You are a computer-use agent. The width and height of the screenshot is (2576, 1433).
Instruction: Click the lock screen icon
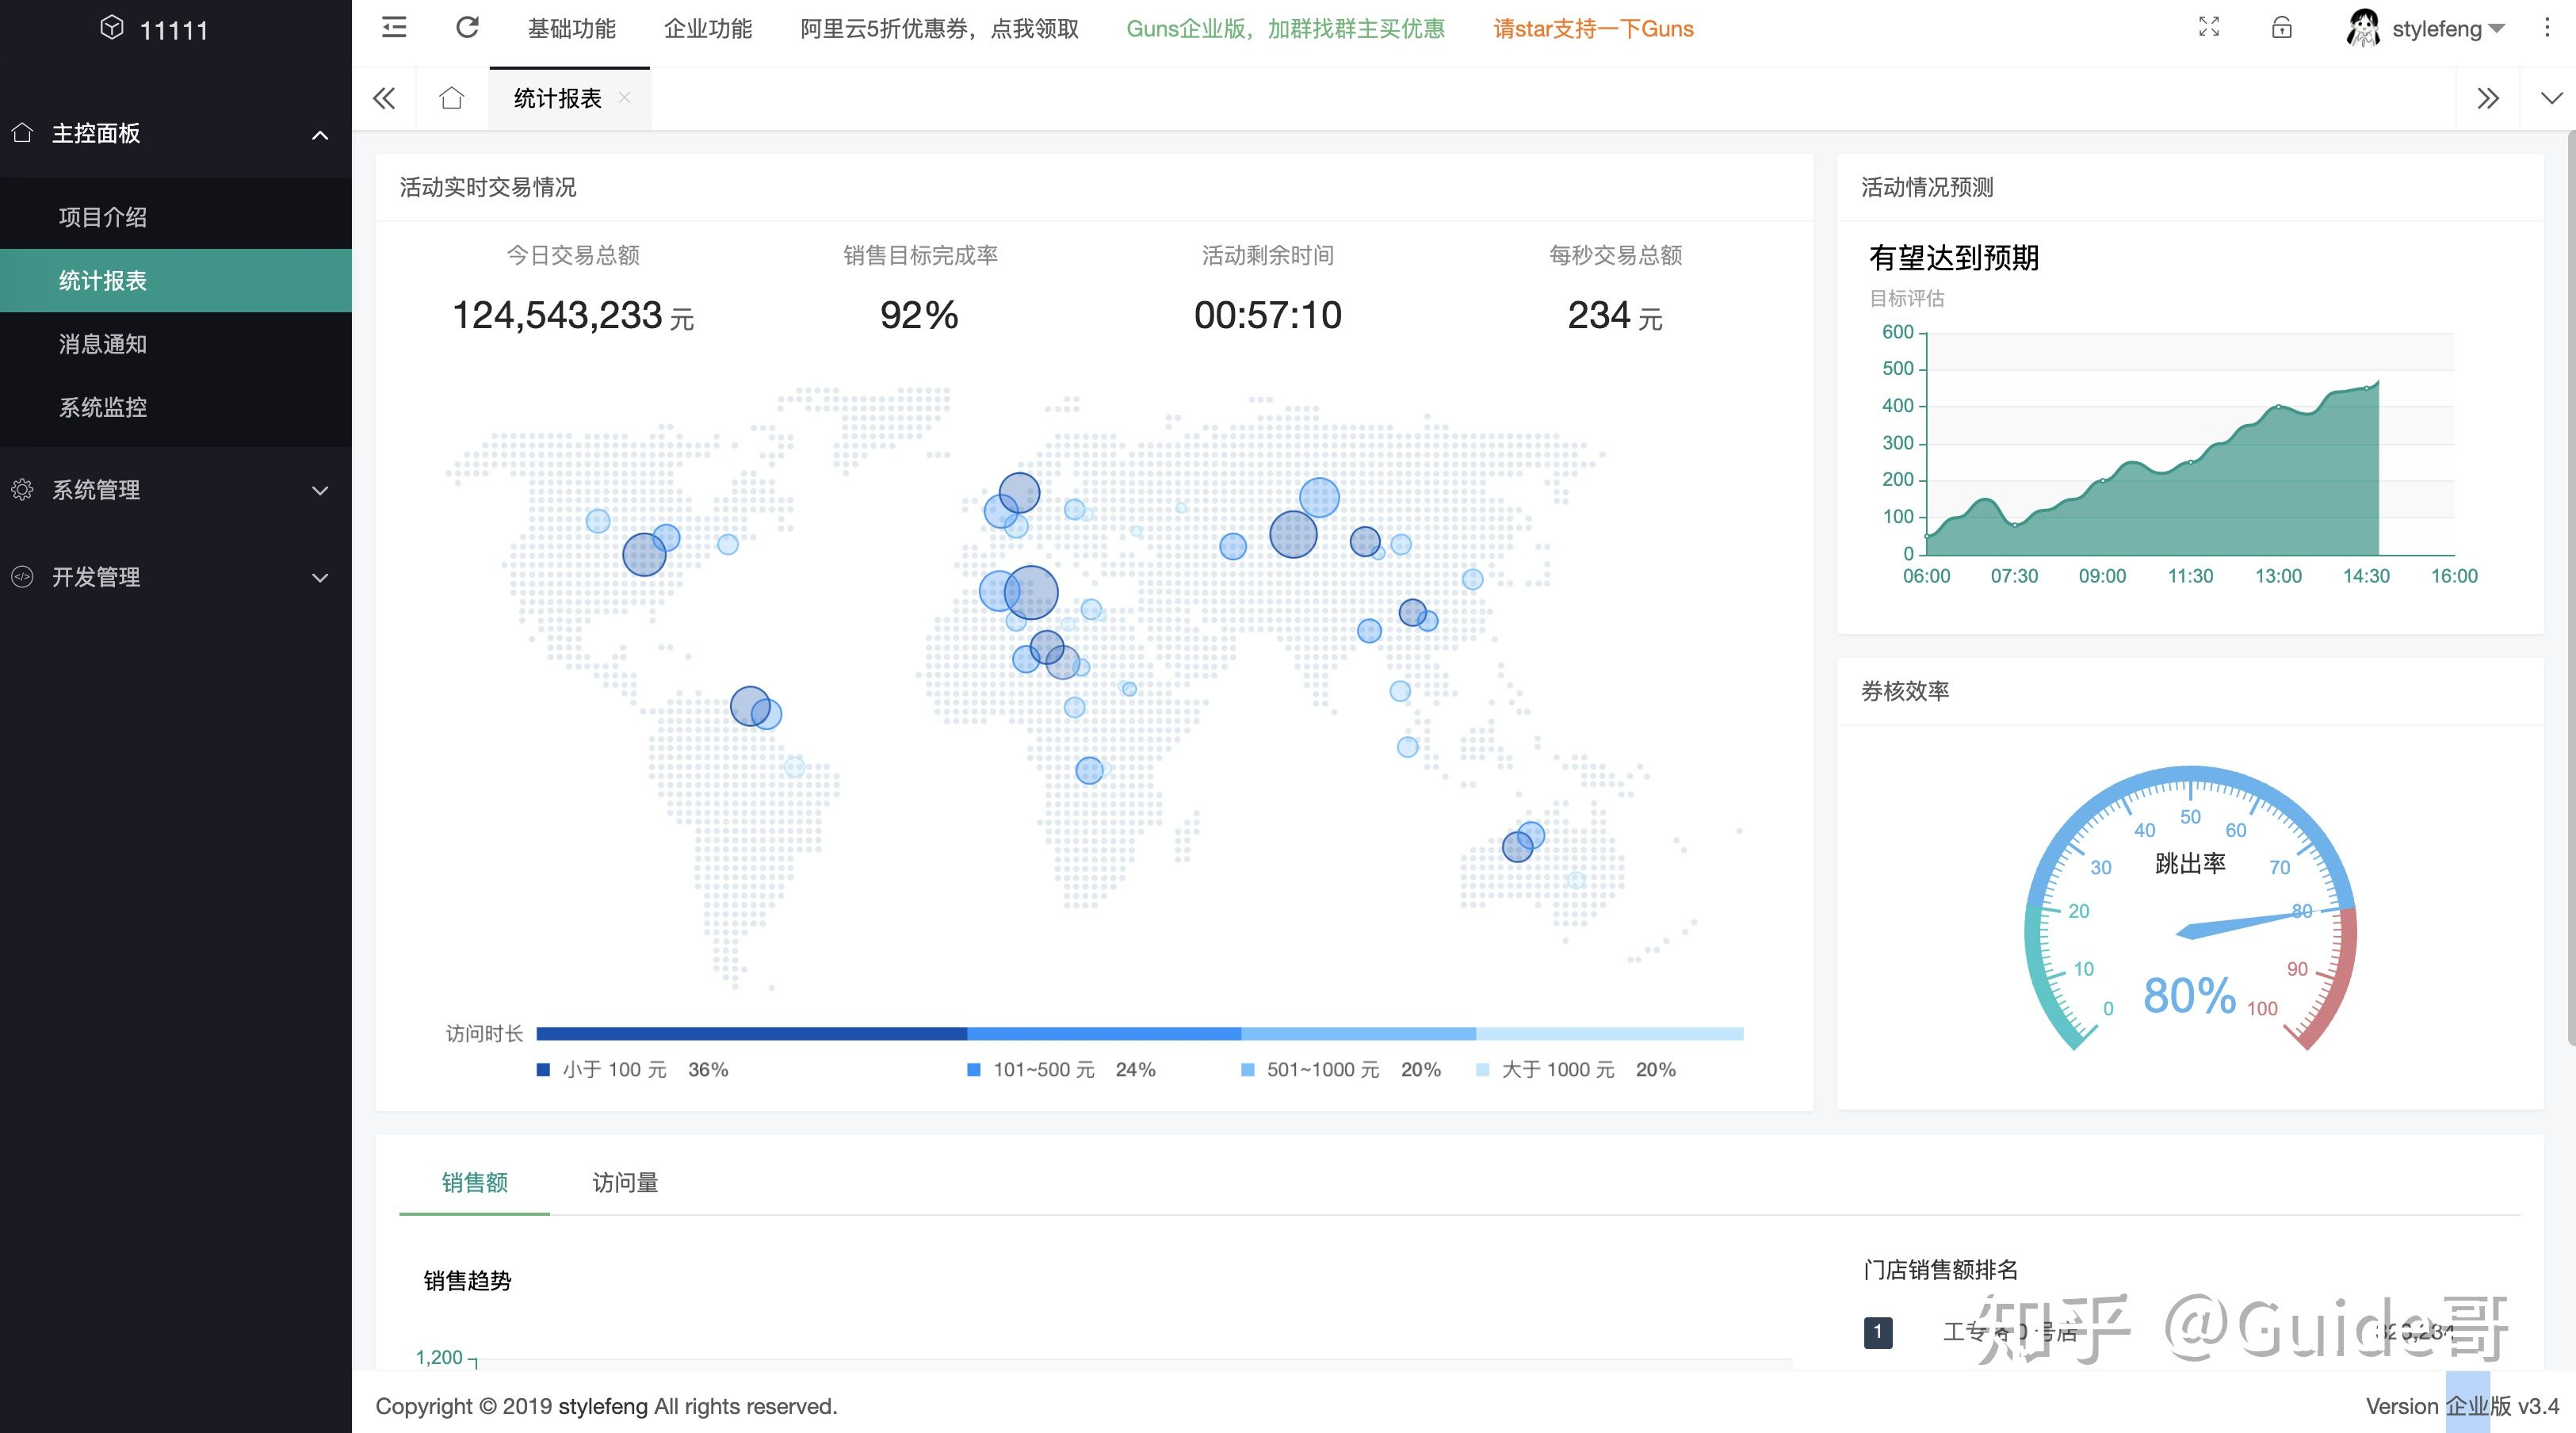[2281, 28]
